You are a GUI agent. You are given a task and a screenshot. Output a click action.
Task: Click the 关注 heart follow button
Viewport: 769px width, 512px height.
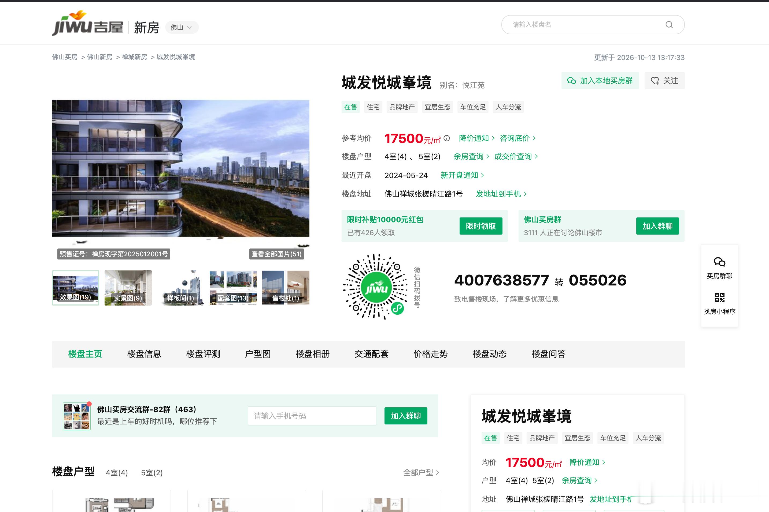click(664, 81)
